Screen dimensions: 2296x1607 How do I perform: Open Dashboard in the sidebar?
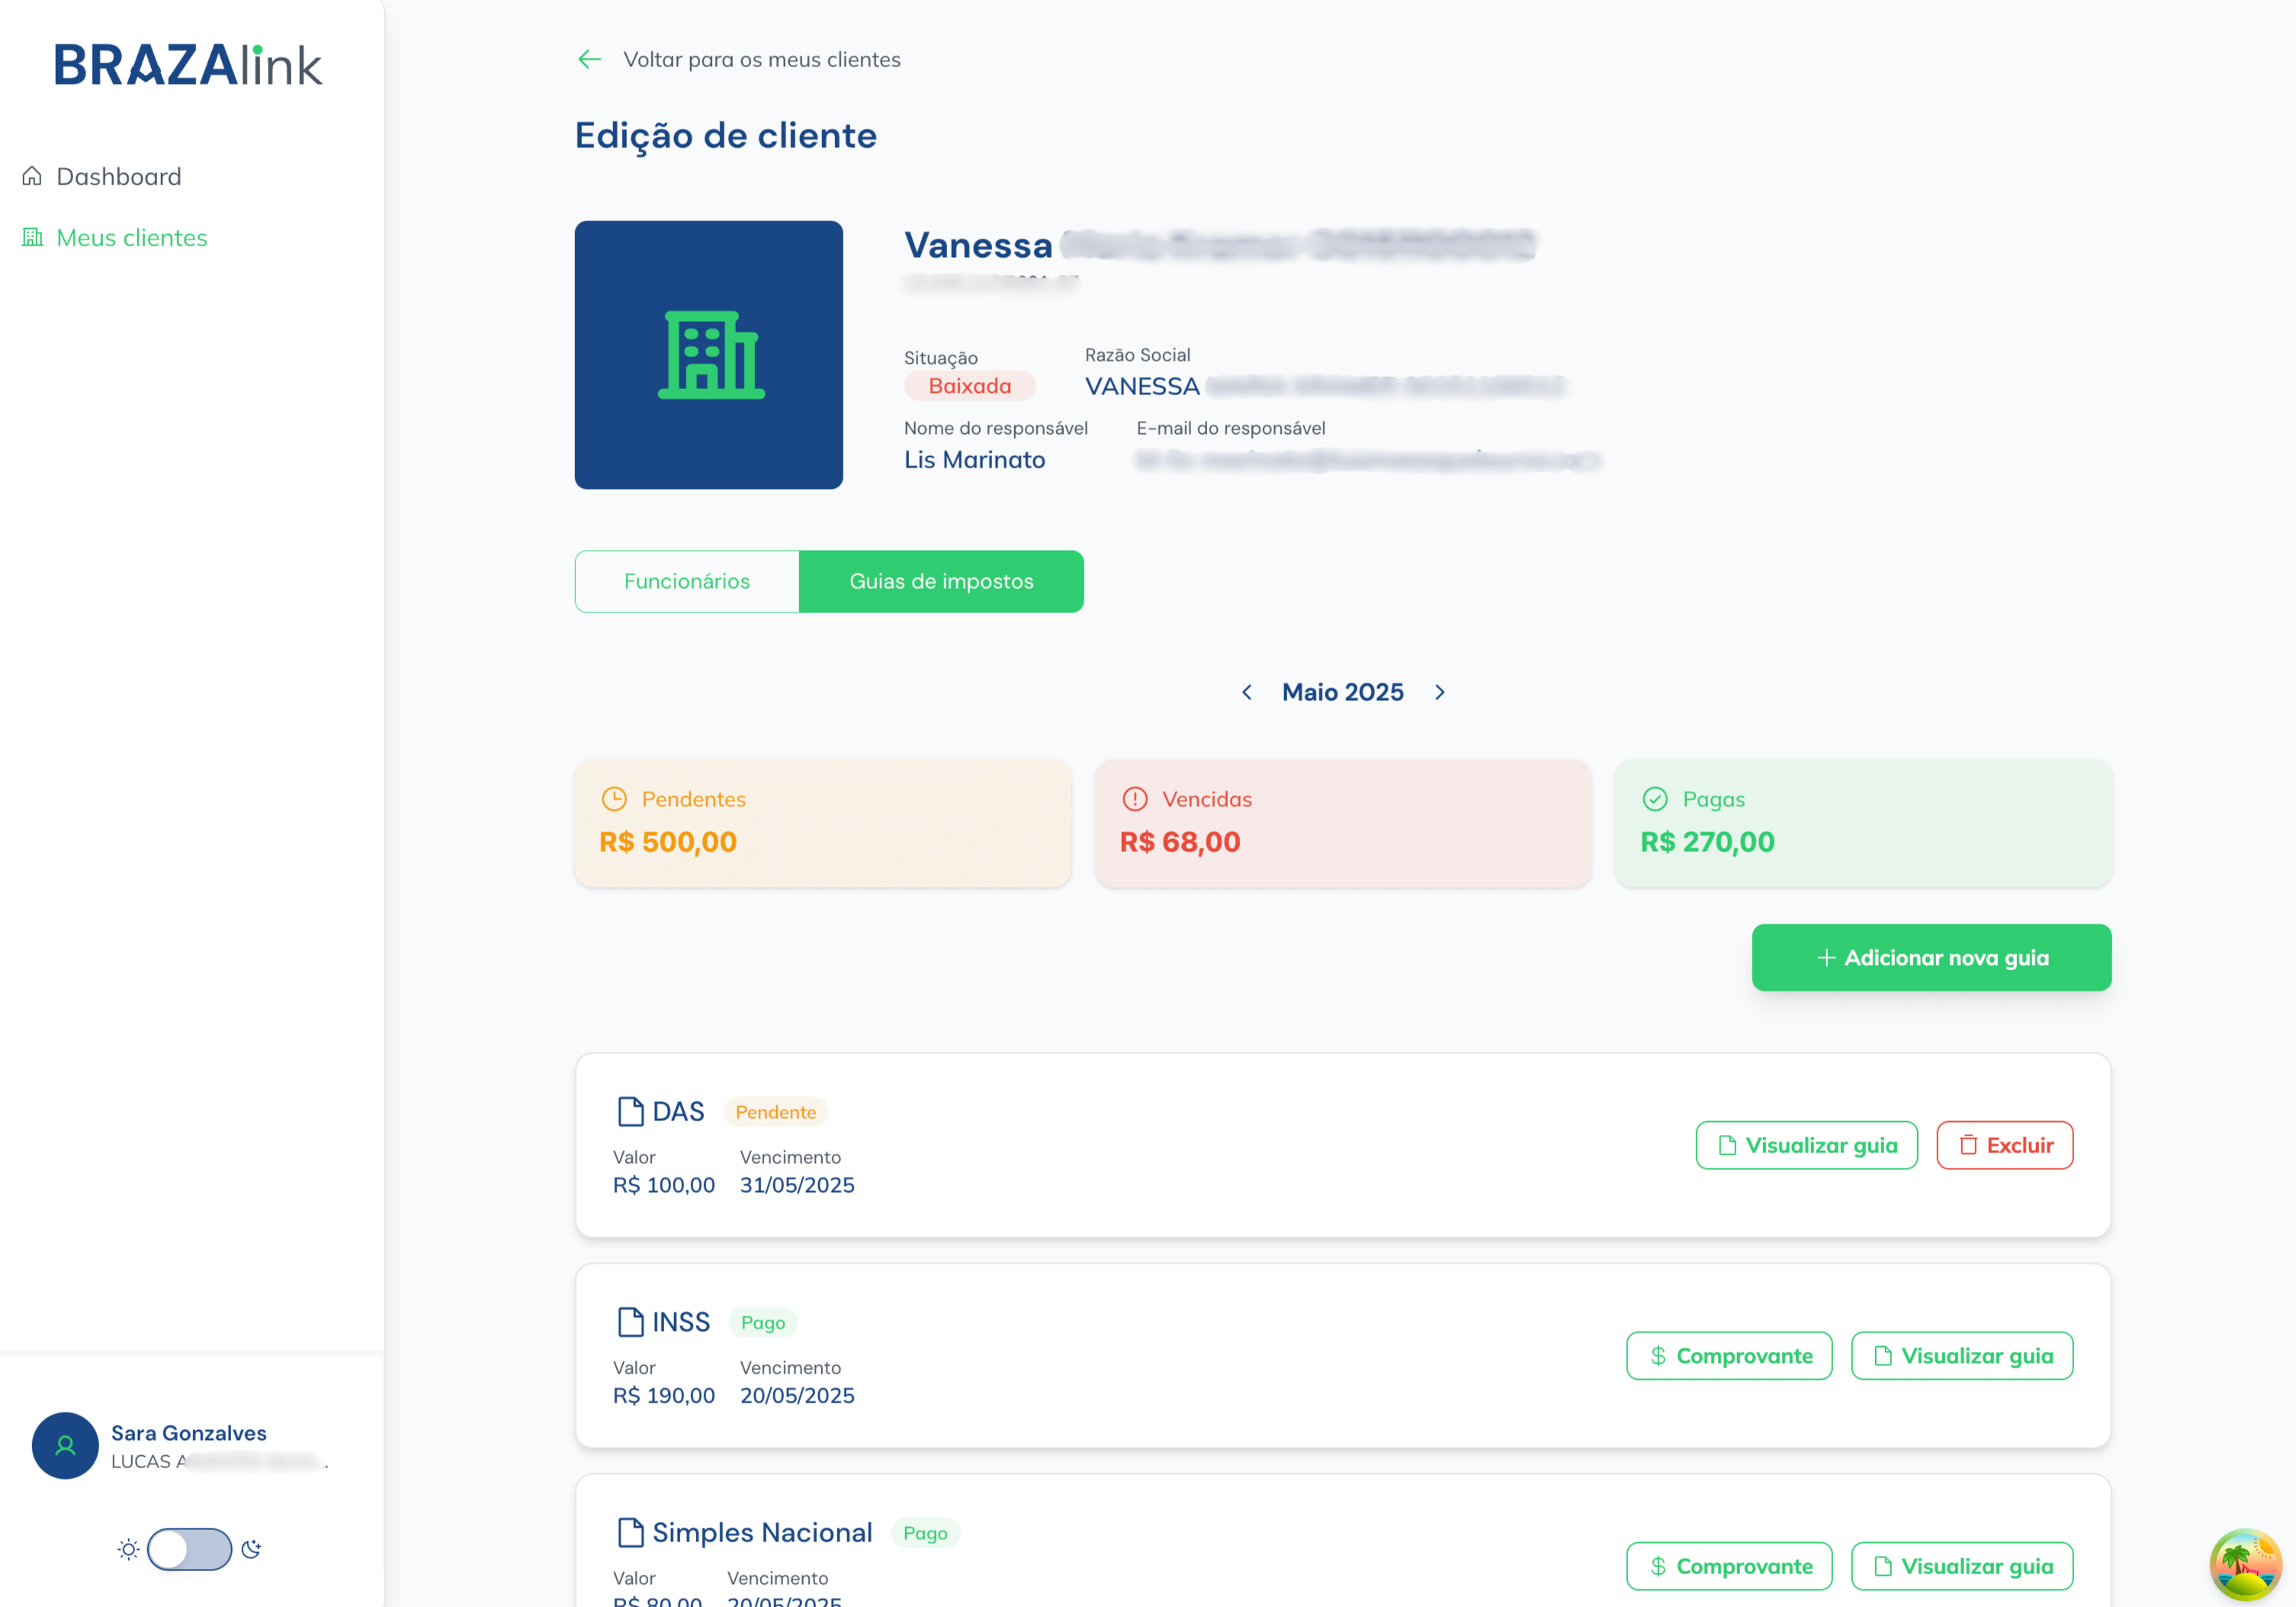118,177
